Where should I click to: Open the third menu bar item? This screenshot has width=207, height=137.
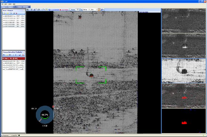(10, 4)
